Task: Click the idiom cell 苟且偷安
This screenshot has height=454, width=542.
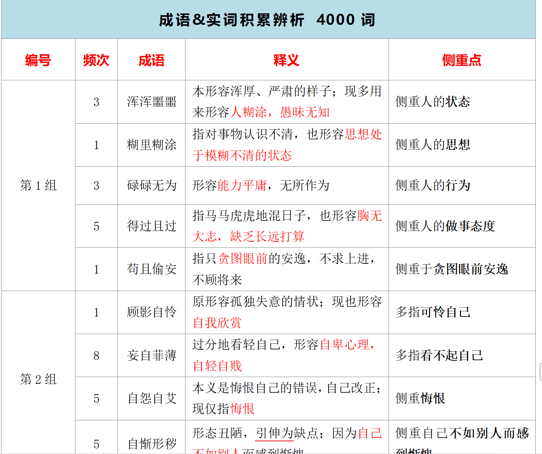Action: [152, 269]
